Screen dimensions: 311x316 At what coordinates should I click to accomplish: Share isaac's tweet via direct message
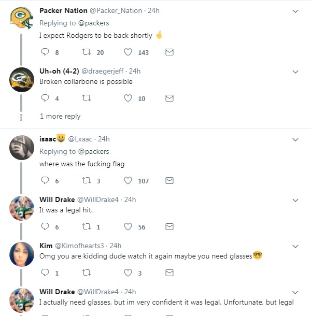pyautogui.click(x=169, y=181)
